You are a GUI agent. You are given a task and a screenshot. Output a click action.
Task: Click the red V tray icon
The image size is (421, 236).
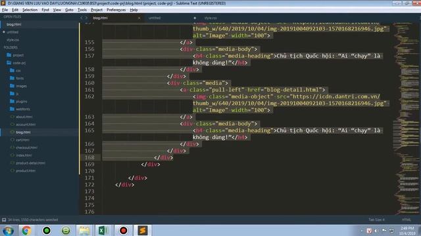tap(369, 231)
